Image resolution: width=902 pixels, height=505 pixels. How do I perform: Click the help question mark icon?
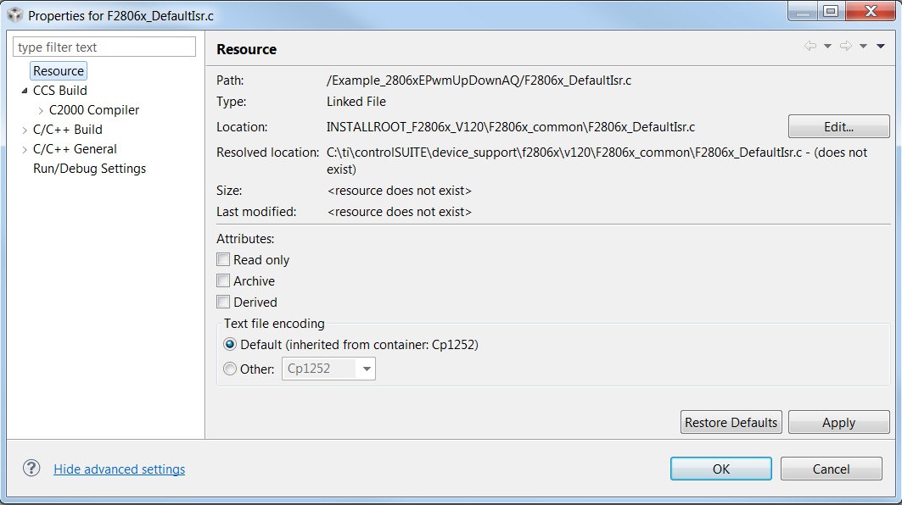31,469
